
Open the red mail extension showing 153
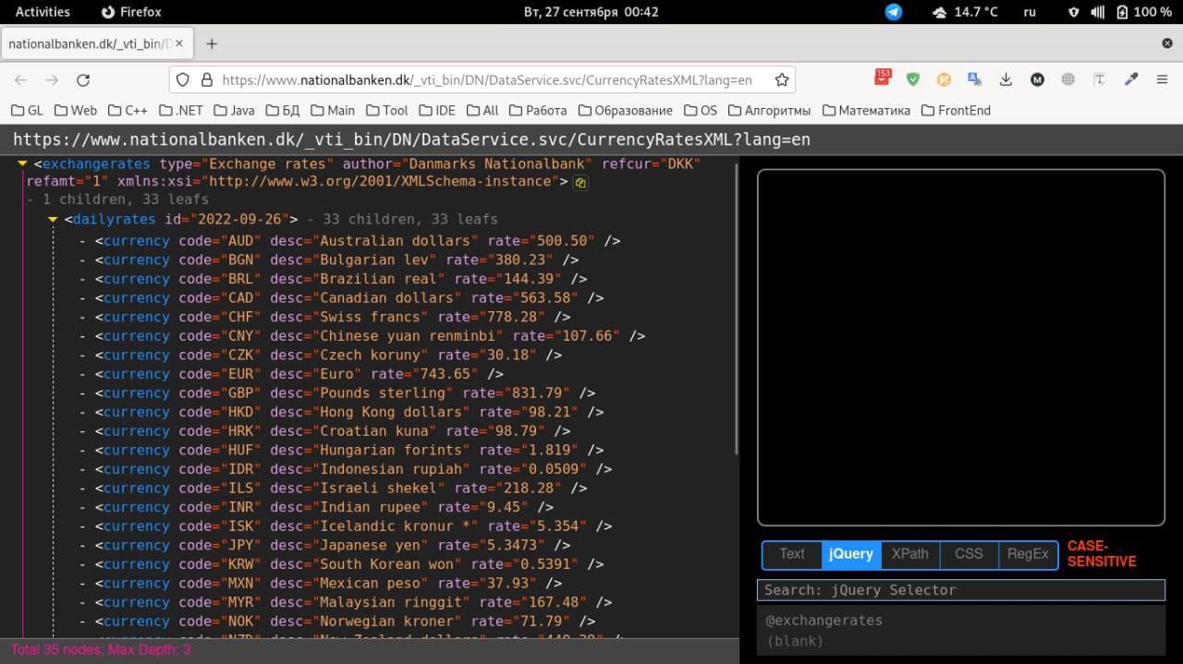(x=883, y=78)
